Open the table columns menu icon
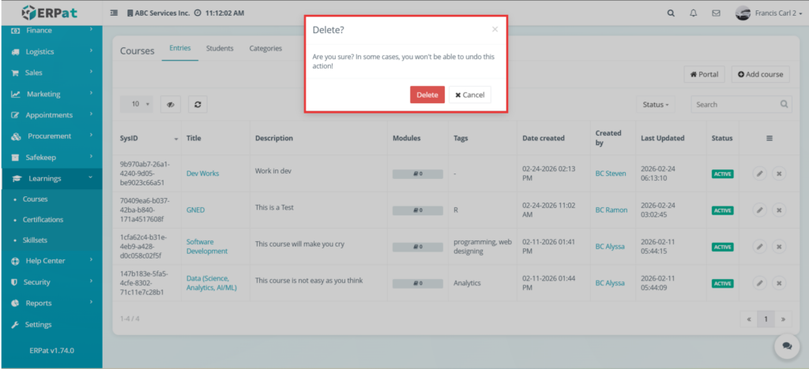This screenshot has height=369, width=809. point(769,138)
